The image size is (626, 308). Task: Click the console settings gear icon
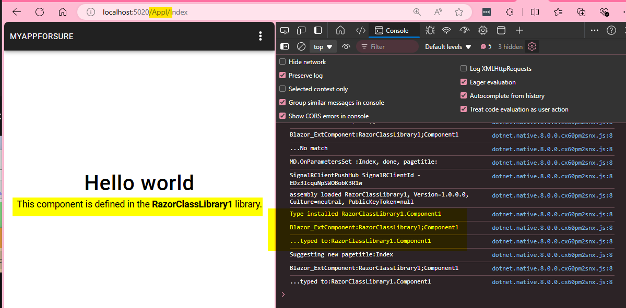click(x=532, y=47)
